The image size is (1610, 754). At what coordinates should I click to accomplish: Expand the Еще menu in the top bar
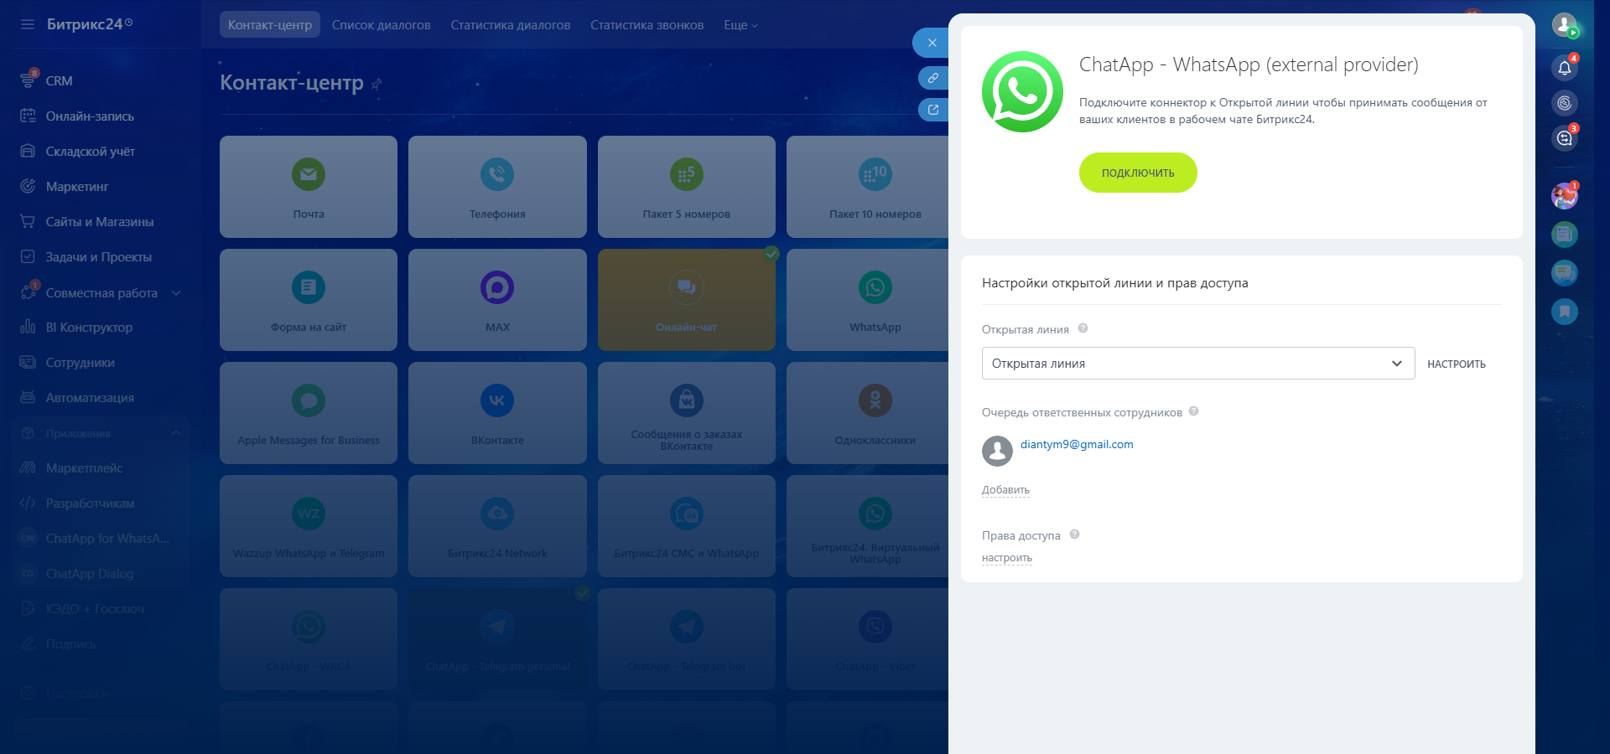pyautogui.click(x=740, y=25)
